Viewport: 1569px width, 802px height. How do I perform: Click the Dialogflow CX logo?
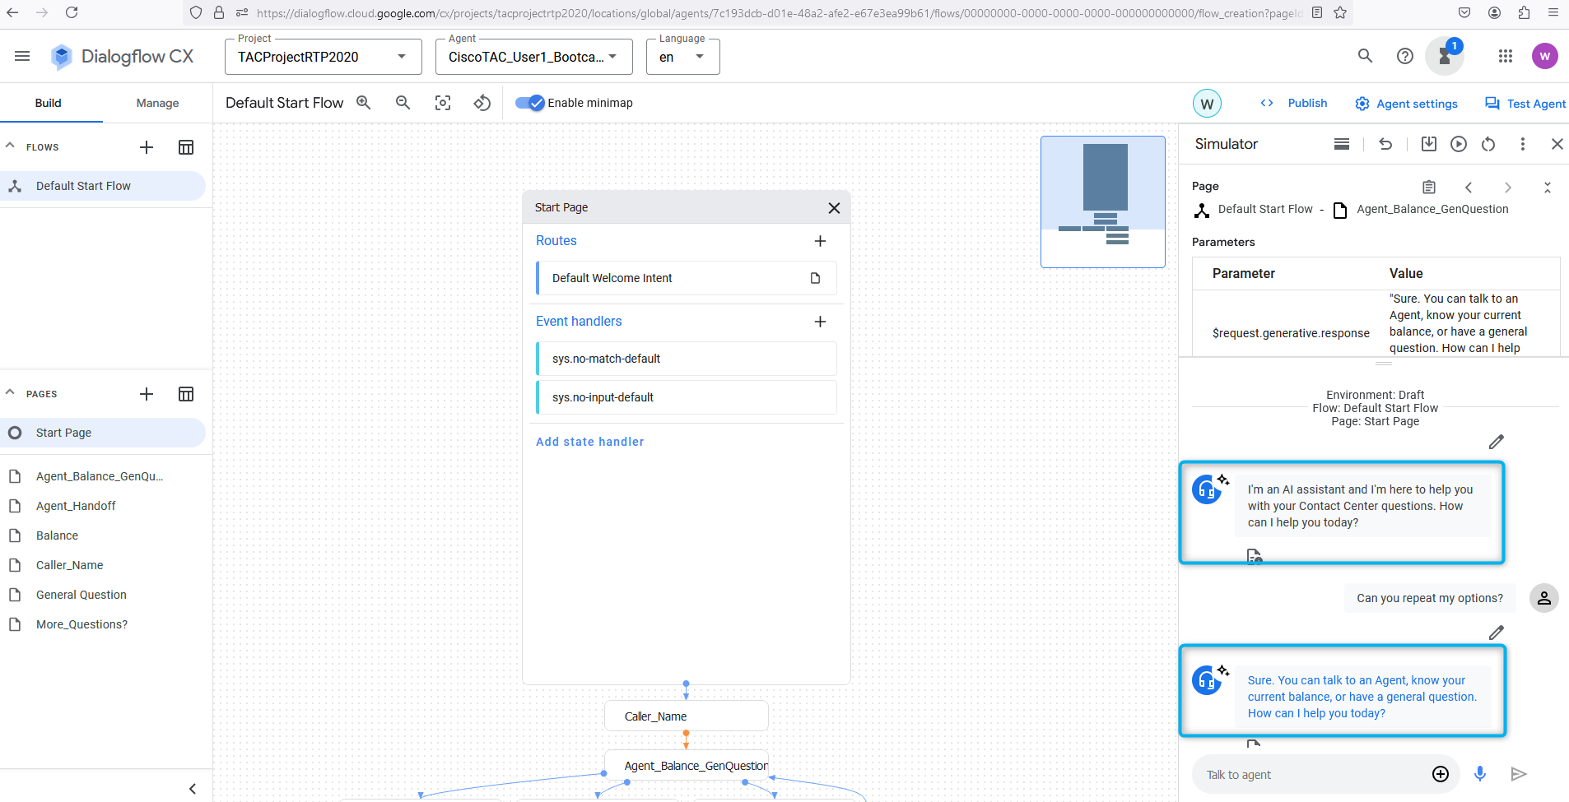(x=122, y=56)
